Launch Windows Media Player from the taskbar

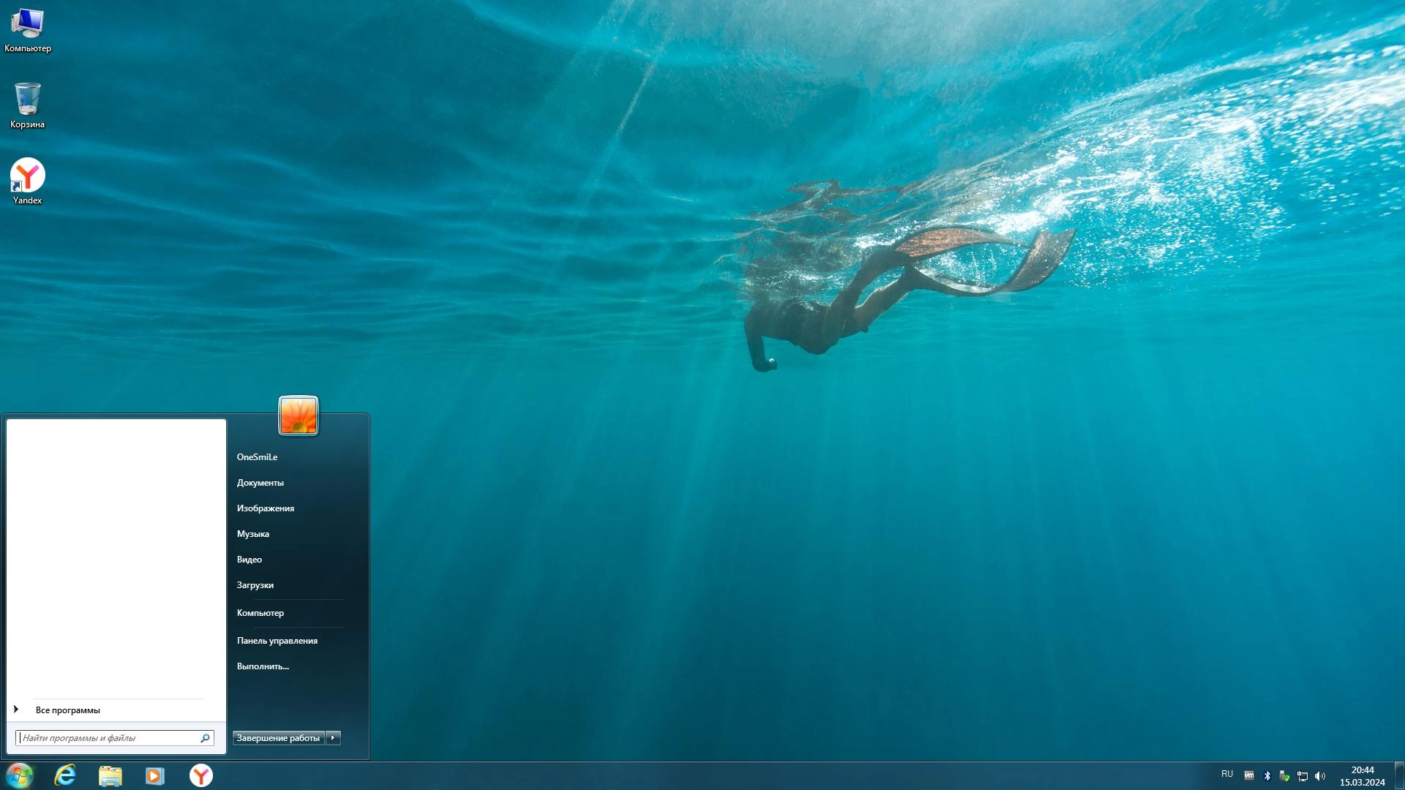[154, 775]
